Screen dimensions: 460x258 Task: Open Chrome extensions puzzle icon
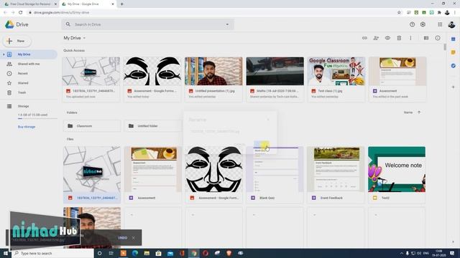(439, 13)
